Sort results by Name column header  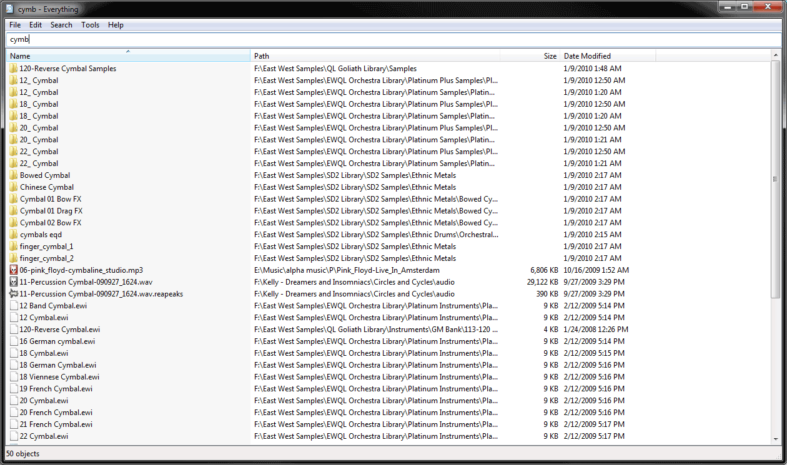pyautogui.click(x=128, y=56)
